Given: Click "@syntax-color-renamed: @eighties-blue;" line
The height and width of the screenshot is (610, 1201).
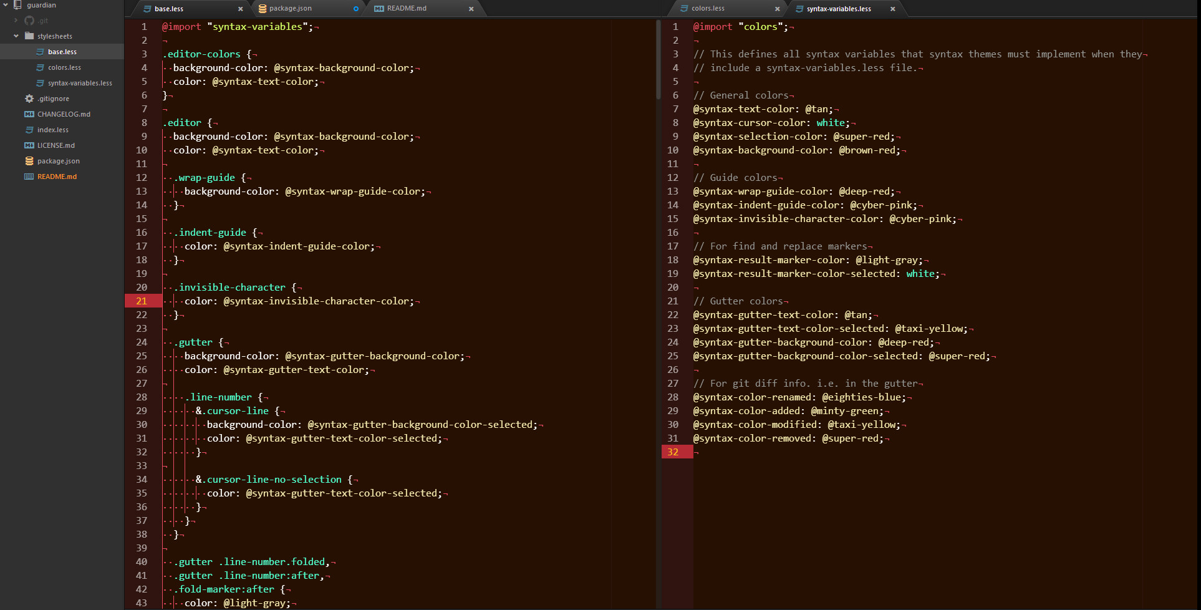Looking at the screenshot, I should 799,397.
